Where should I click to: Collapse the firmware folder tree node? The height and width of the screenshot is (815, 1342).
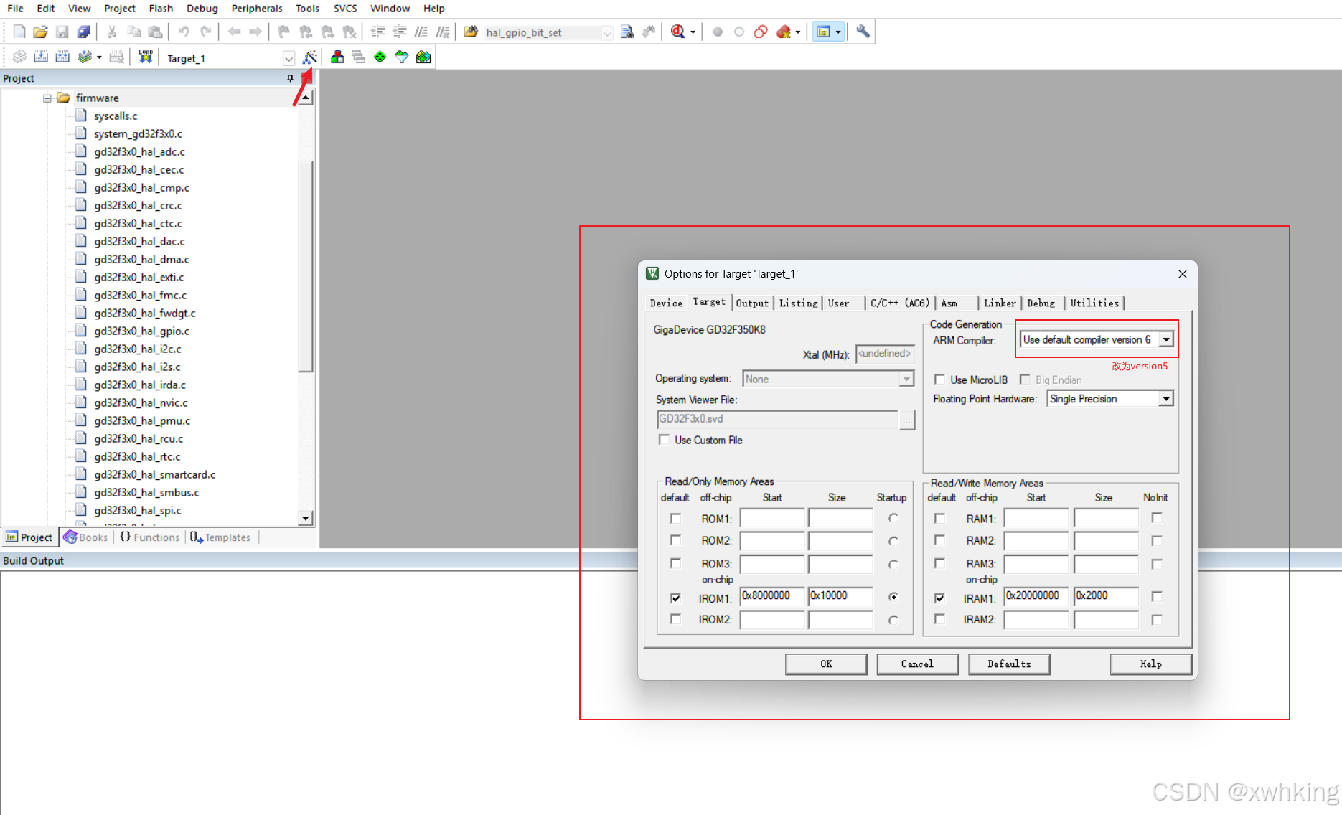[x=47, y=98]
